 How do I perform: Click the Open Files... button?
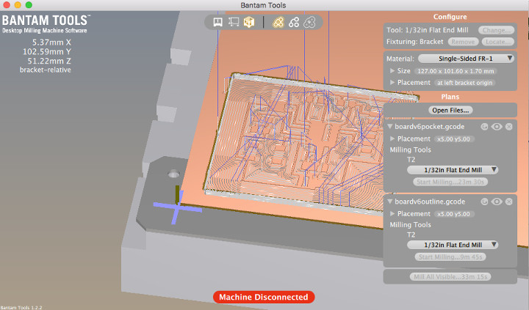pos(450,111)
